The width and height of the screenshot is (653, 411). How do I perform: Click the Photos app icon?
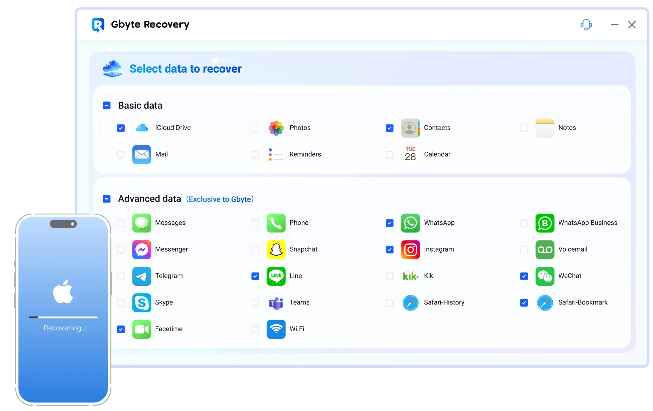[x=276, y=128]
